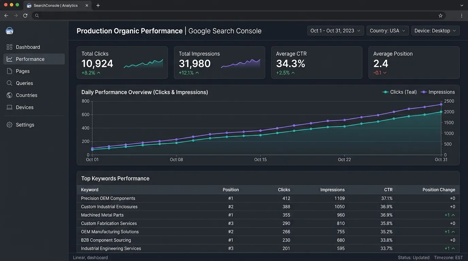The width and height of the screenshot is (468, 261).
Task: Expand the browser tab list chevron
Action: [x=462, y=5]
